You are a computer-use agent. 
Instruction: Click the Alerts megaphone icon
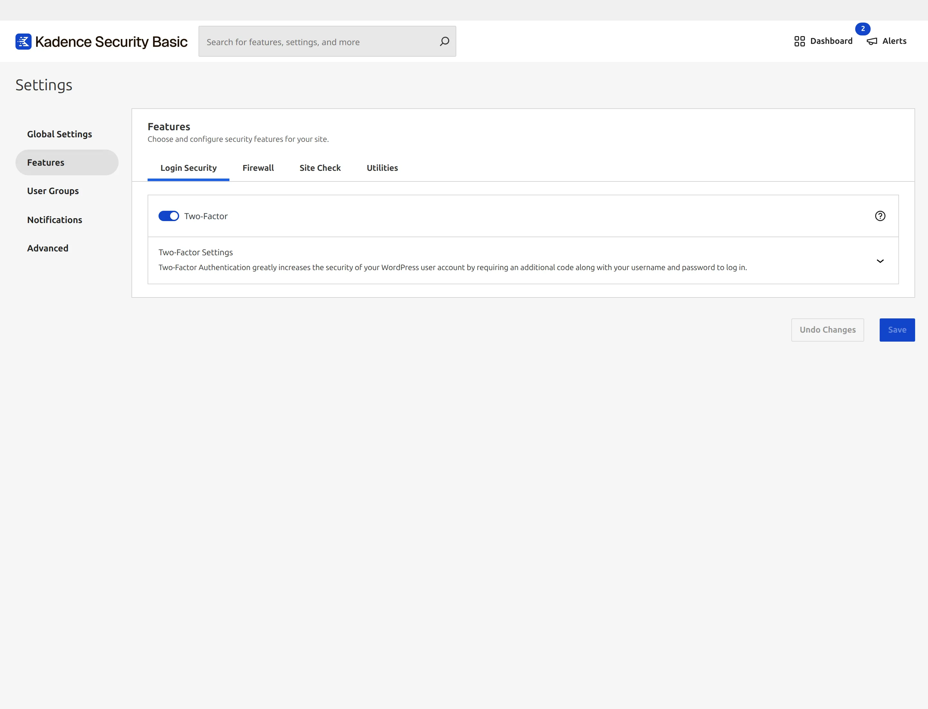pyautogui.click(x=872, y=41)
